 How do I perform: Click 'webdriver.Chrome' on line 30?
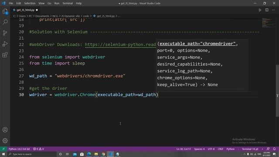(75, 95)
